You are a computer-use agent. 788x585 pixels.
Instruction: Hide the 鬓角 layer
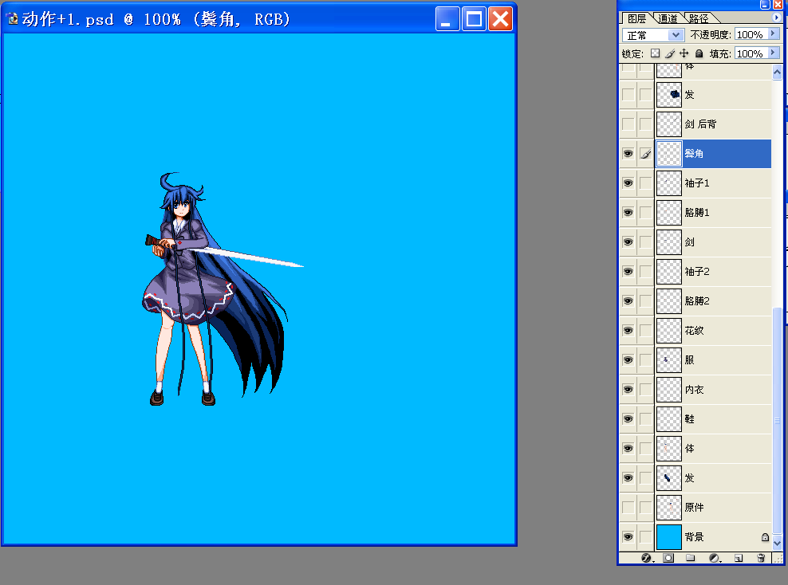pyautogui.click(x=628, y=154)
